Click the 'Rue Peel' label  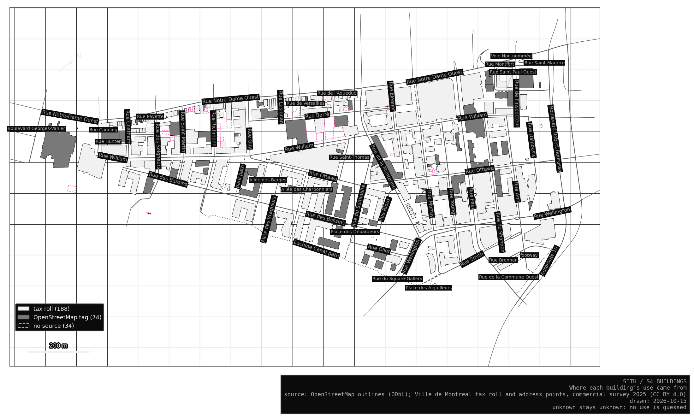click(x=472, y=198)
